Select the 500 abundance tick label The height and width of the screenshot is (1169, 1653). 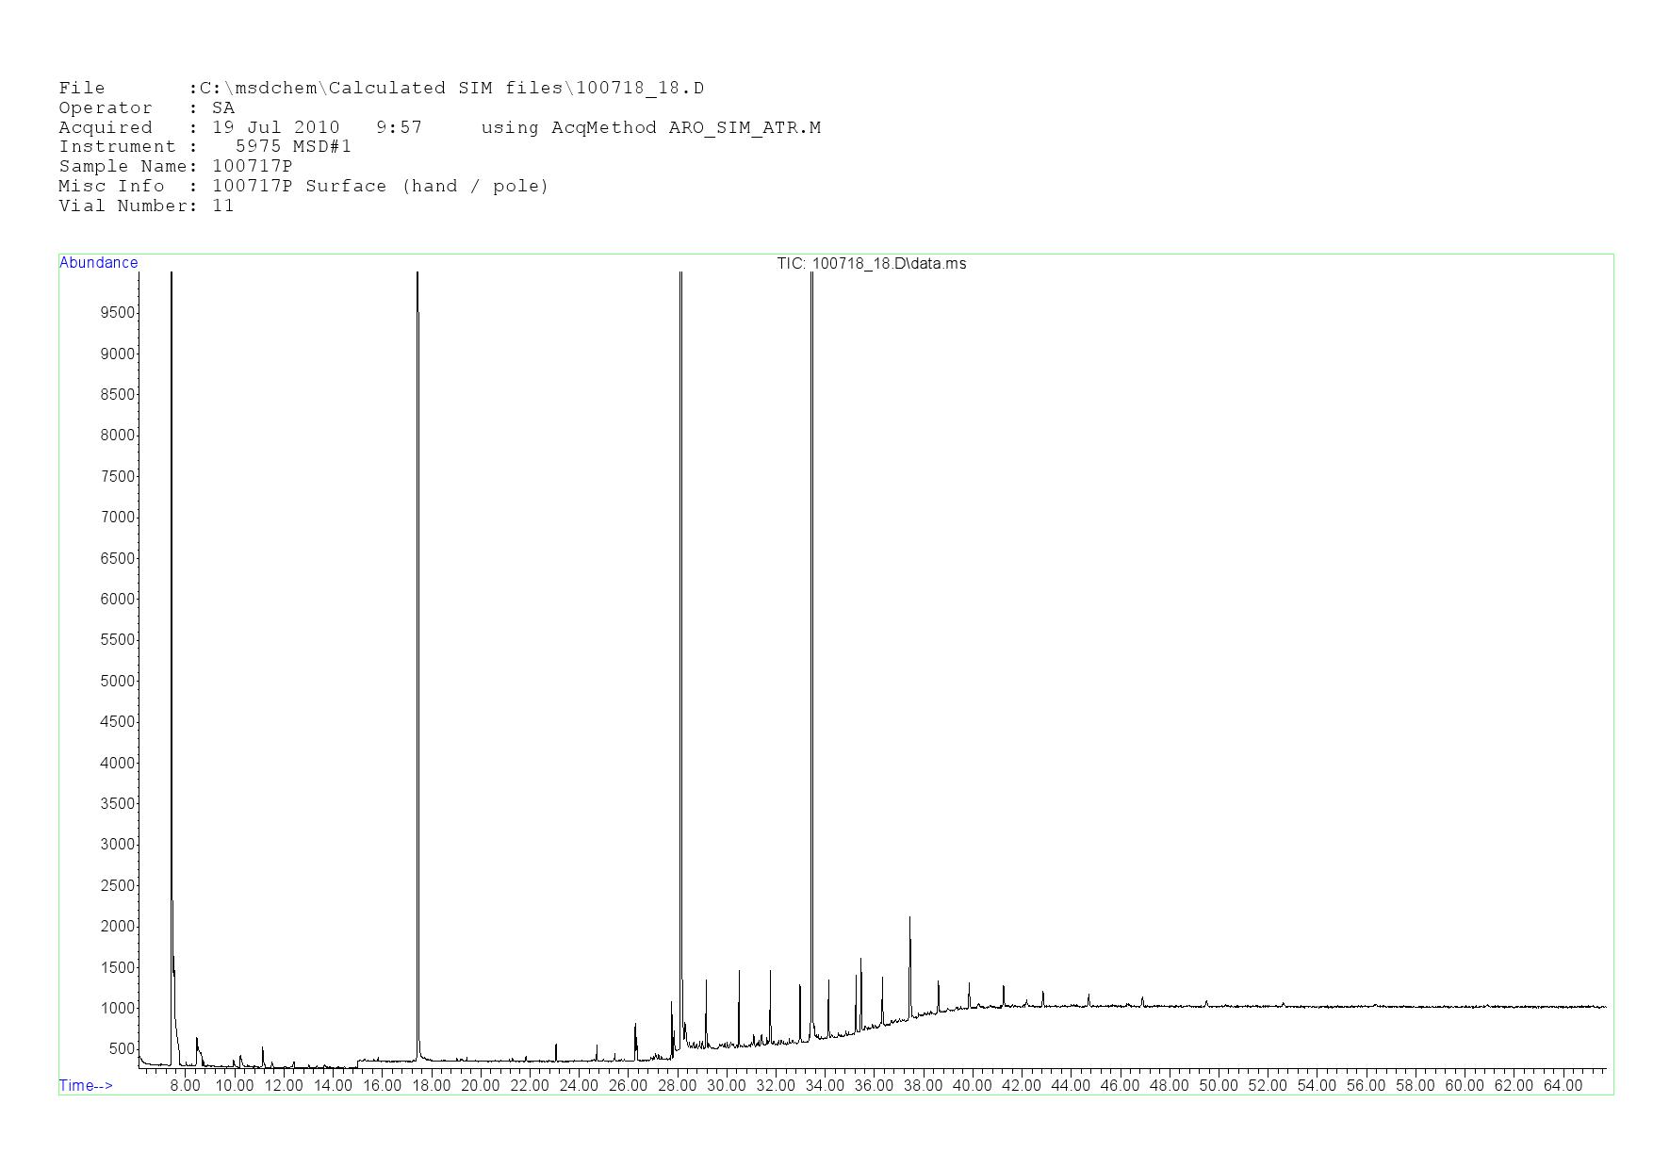[122, 1049]
